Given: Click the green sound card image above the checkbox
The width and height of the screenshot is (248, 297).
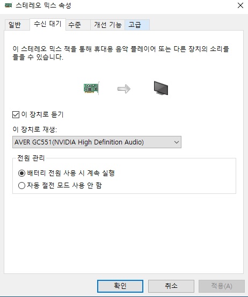Looking at the screenshot, I should pos(91,88).
